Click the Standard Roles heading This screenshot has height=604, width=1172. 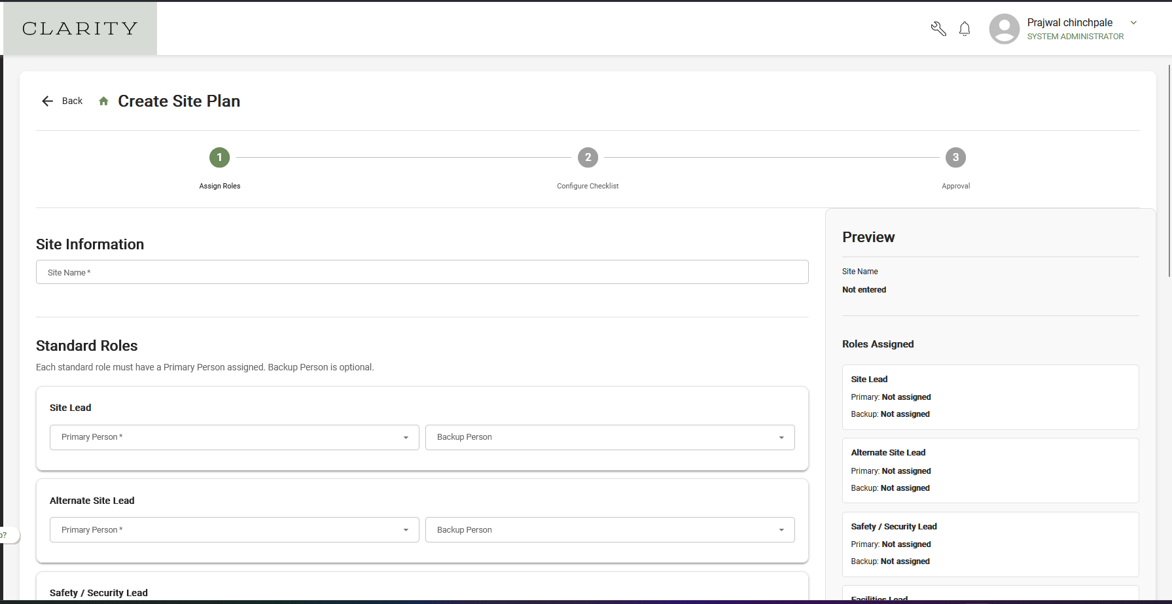click(86, 346)
